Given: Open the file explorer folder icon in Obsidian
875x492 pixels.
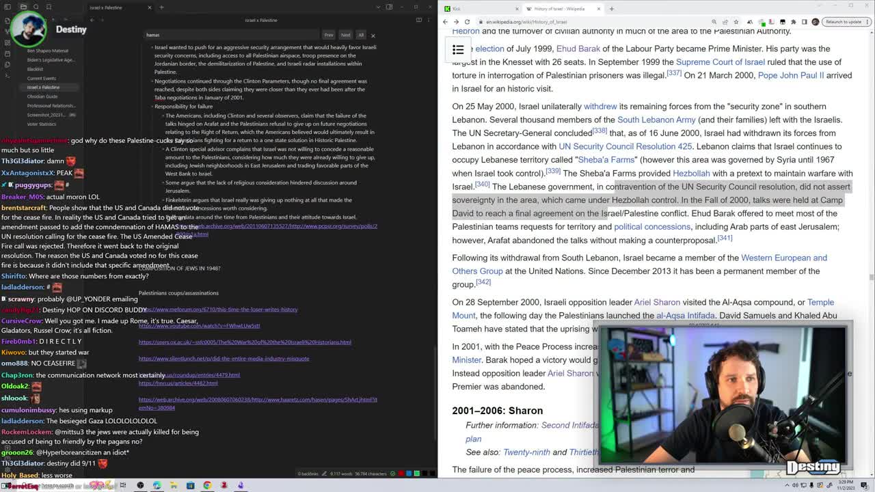Looking at the screenshot, I should [23, 8].
